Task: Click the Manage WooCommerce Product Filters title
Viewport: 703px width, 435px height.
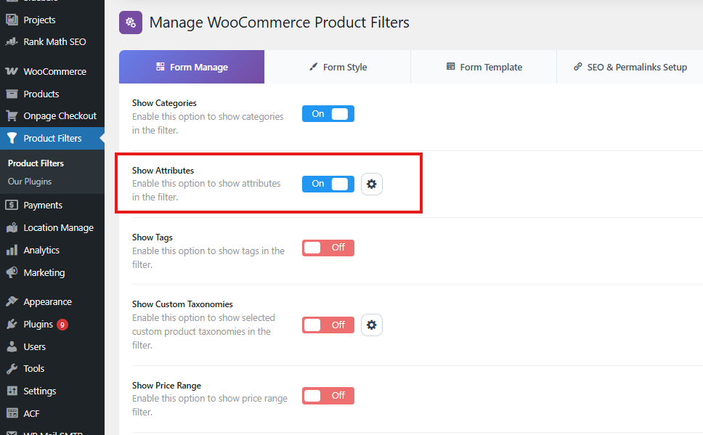Action: click(280, 23)
